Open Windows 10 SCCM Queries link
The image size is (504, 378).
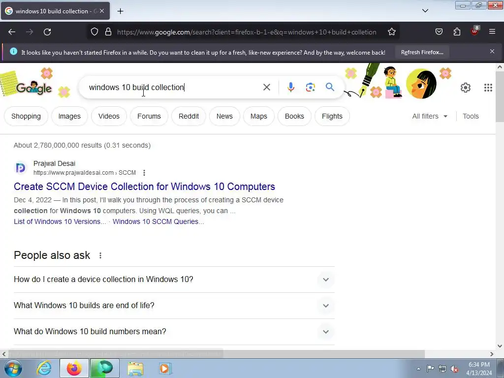pyautogui.click(x=158, y=221)
